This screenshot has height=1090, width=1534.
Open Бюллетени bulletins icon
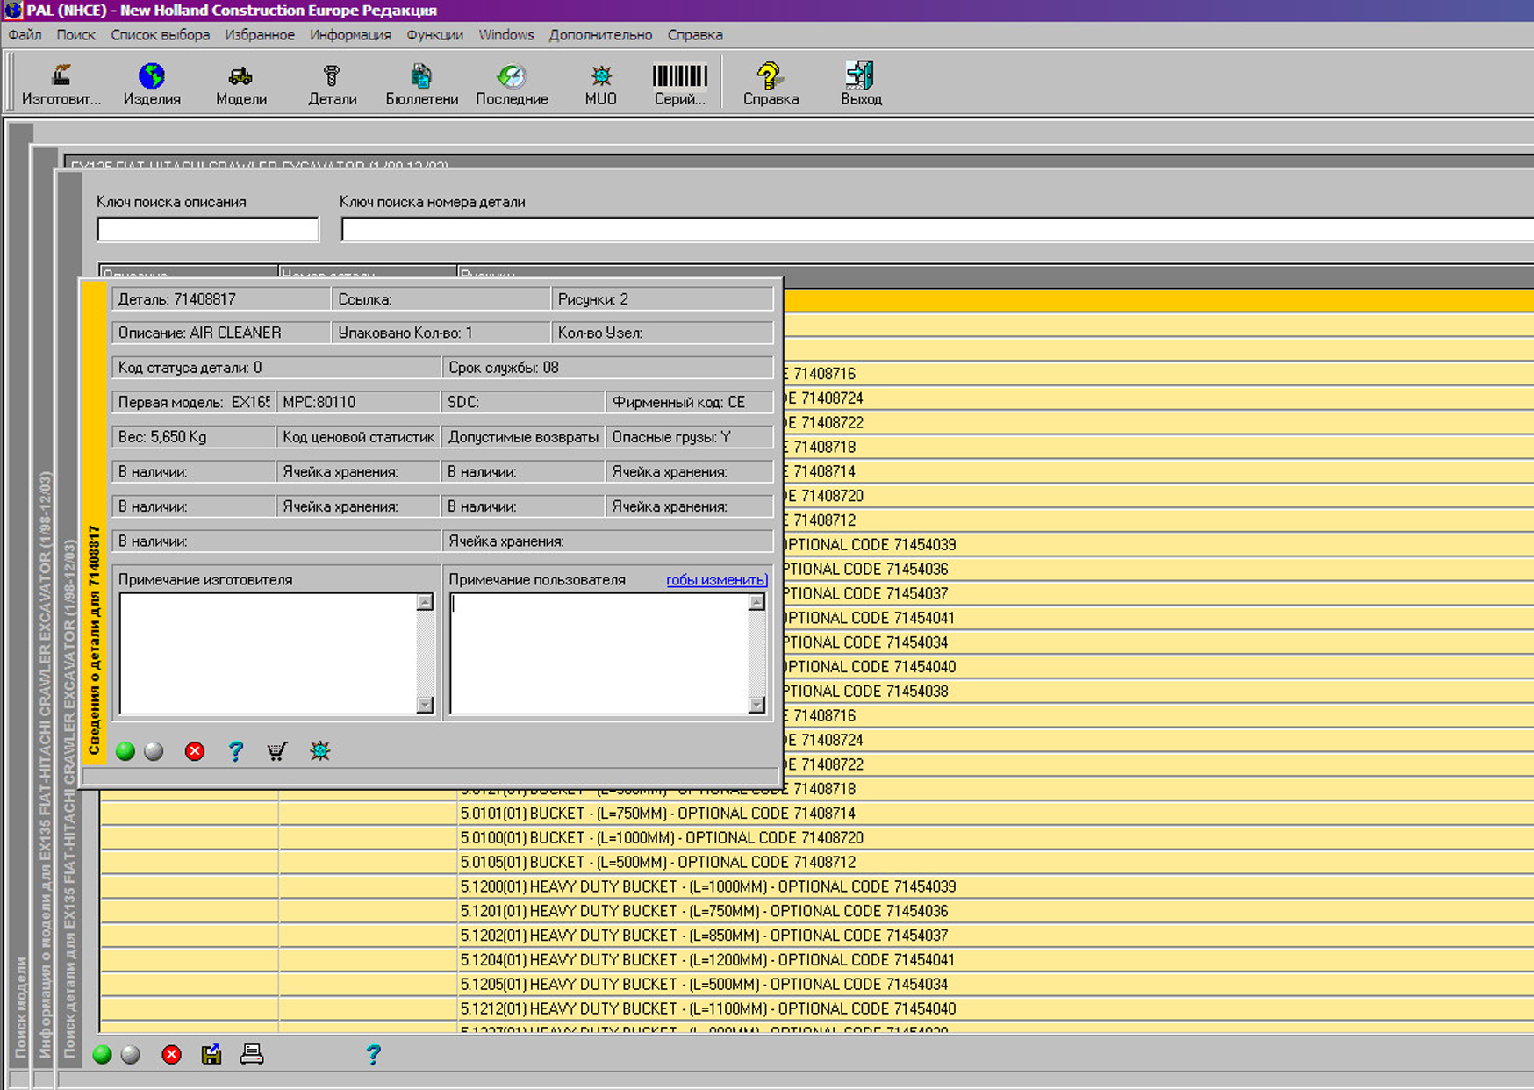pyautogui.click(x=421, y=83)
